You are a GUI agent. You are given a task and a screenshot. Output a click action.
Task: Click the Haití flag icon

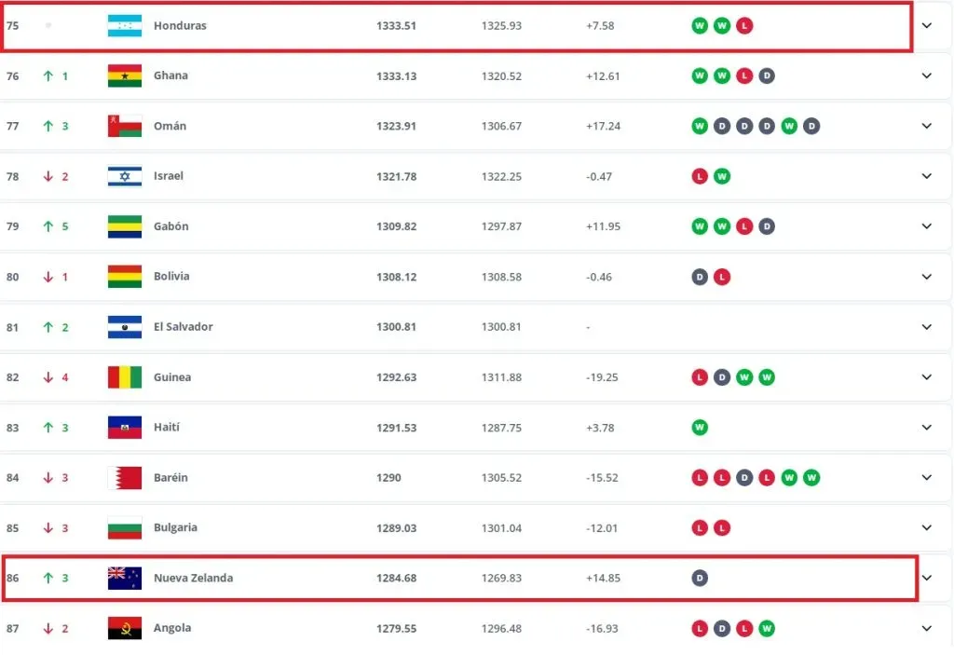125,428
